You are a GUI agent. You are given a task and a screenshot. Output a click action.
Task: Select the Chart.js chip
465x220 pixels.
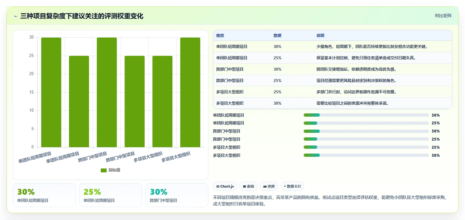point(225,186)
